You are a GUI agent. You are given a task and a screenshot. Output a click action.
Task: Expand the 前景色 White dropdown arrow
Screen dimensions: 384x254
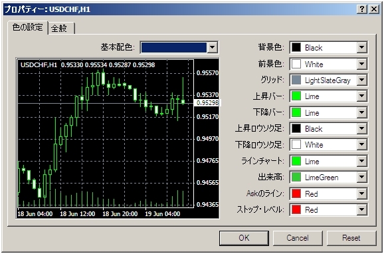[361, 64]
